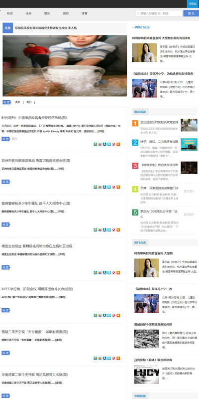Open more share options for 时代周刊 article

pos(118,144)
